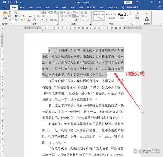Click the tab-stop selector at the ruler corner
Viewport: 163px width, 157px height.
click(2, 28)
